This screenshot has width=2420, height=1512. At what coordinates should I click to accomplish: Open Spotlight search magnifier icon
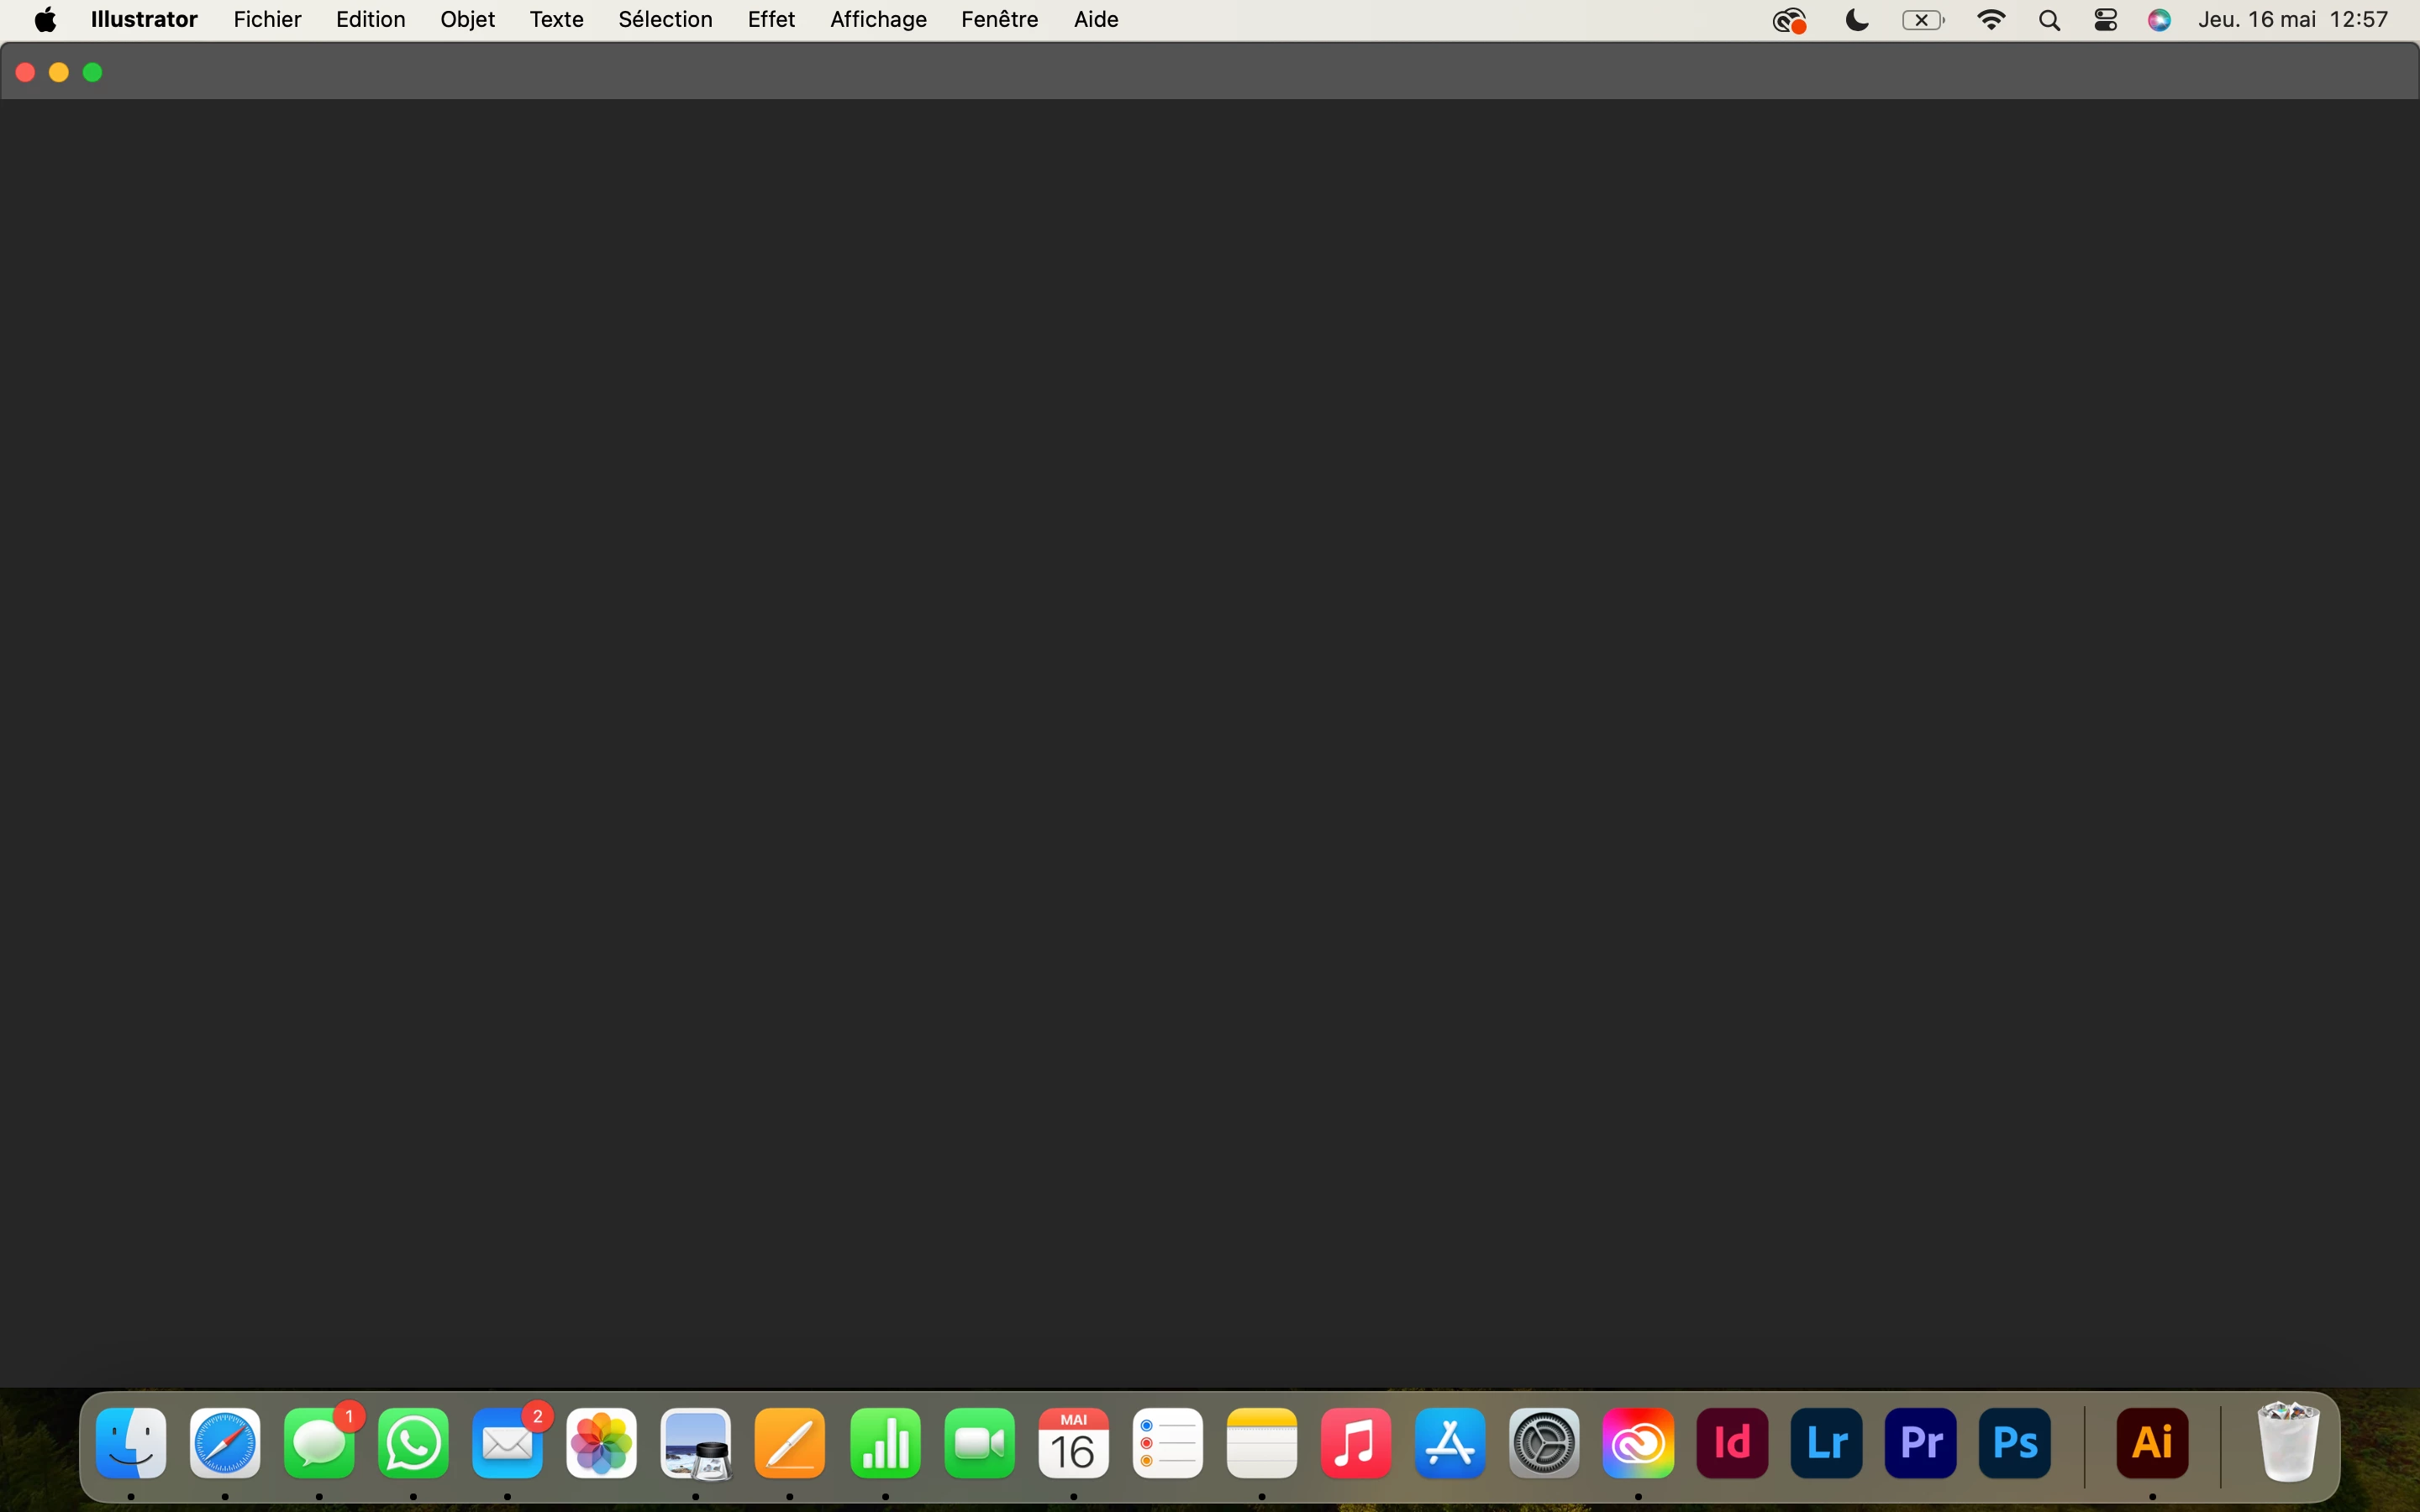[x=2049, y=20]
